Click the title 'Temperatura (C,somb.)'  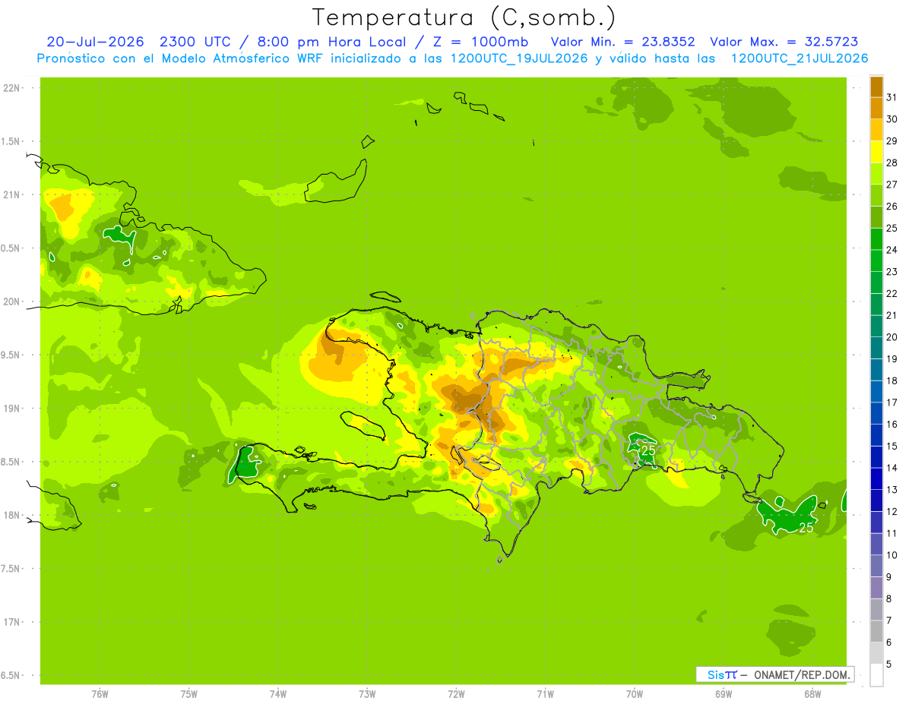[464, 17]
